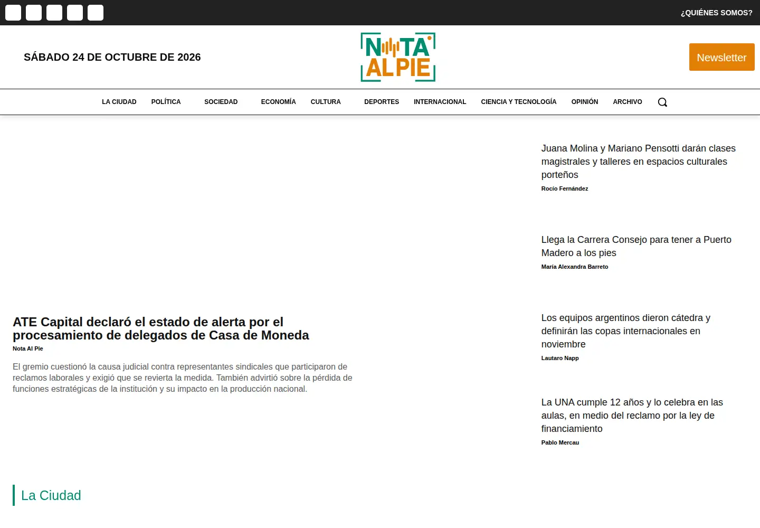Open Ciencia y Tecnología section
Screen dimensions: 760x528
tap(519, 102)
